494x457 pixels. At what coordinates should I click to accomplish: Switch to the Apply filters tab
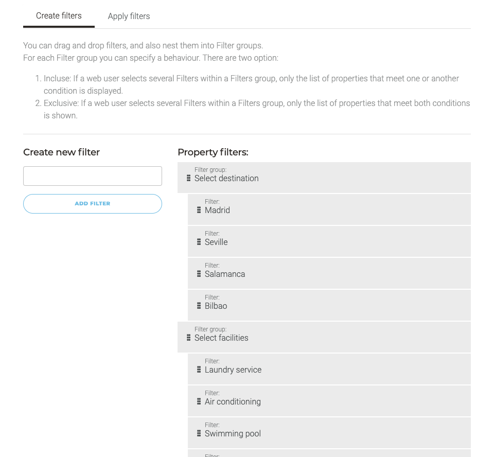129,16
